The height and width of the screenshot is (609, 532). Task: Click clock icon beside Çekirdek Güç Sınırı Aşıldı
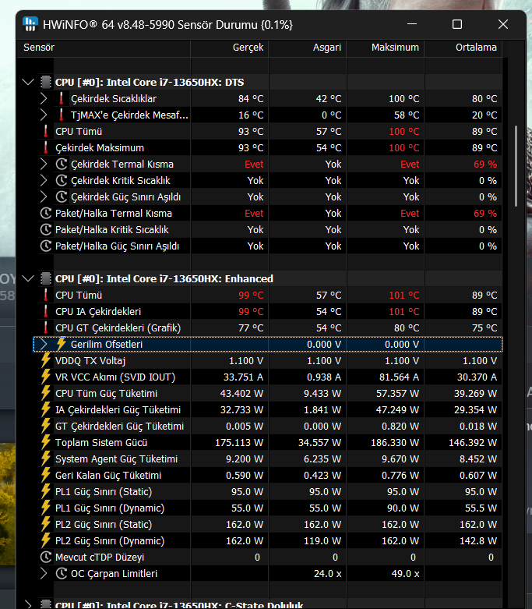click(62, 197)
